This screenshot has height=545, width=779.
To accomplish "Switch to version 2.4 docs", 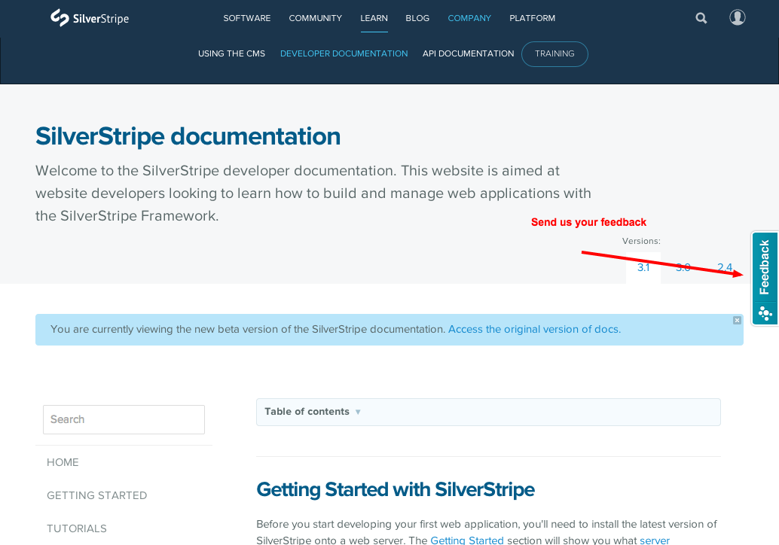I will tap(725, 267).
